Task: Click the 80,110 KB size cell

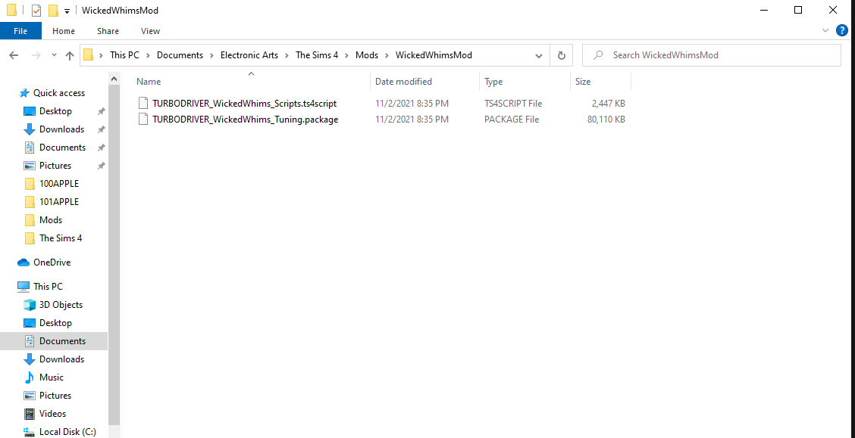Action: tap(606, 120)
